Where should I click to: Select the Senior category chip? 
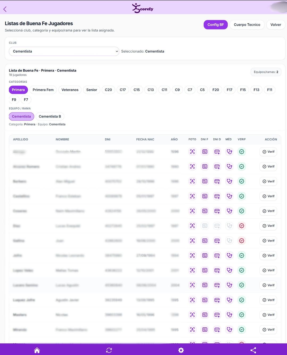coord(92,90)
